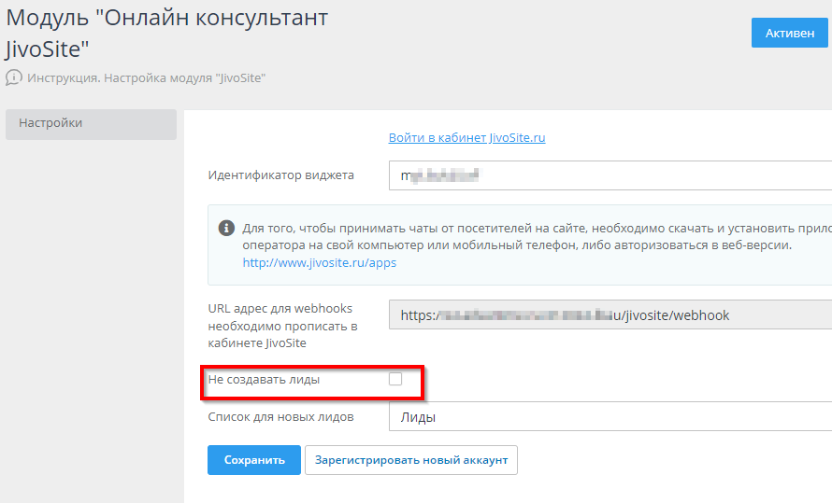Click the Модуль Онлайн консультант JivoSite heading
The image size is (832, 503).
[x=166, y=33]
